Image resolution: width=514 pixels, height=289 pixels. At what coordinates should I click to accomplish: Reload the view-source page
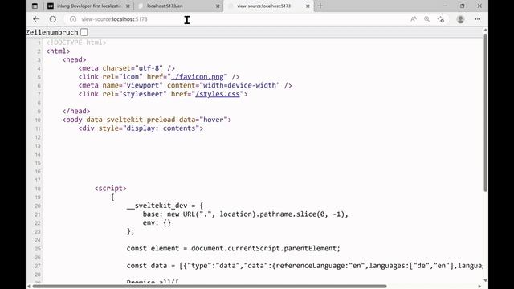click(x=53, y=19)
